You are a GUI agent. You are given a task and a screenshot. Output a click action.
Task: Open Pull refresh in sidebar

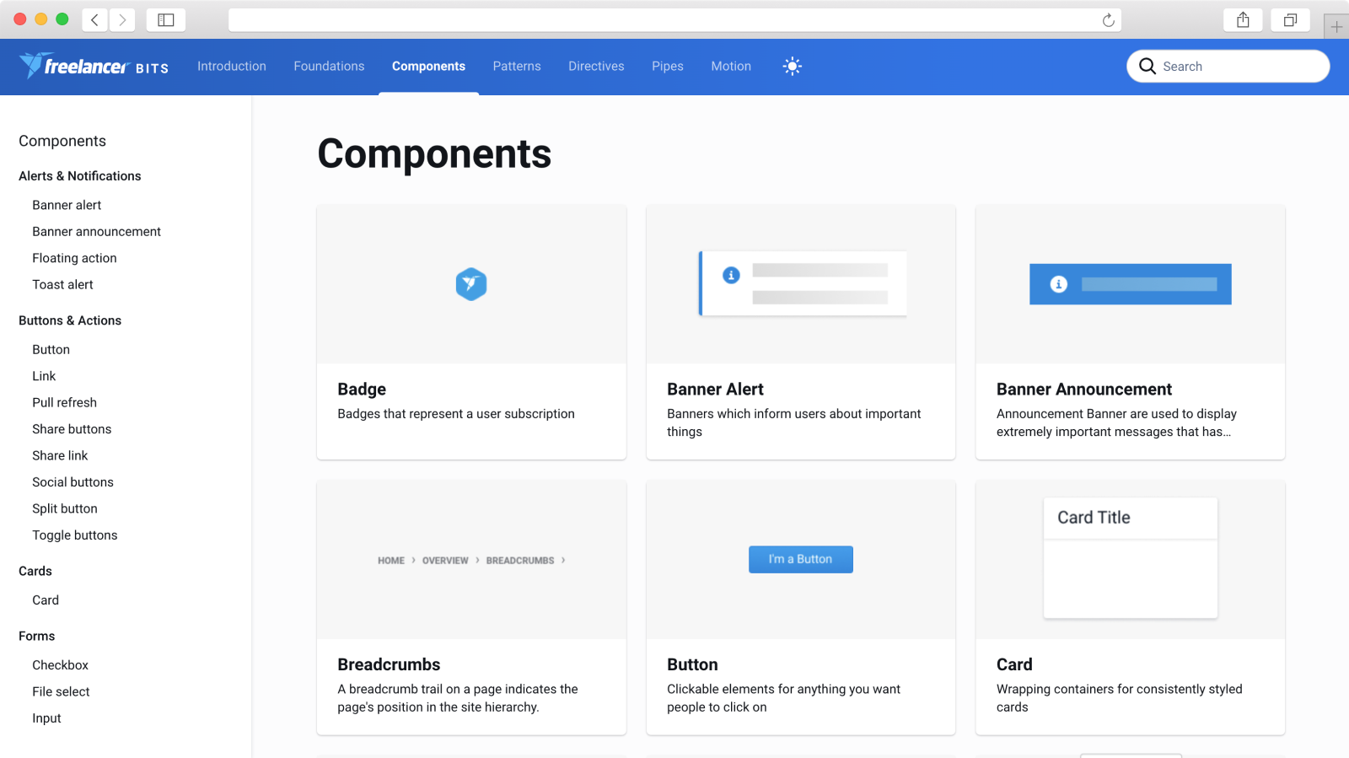point(64,402)
